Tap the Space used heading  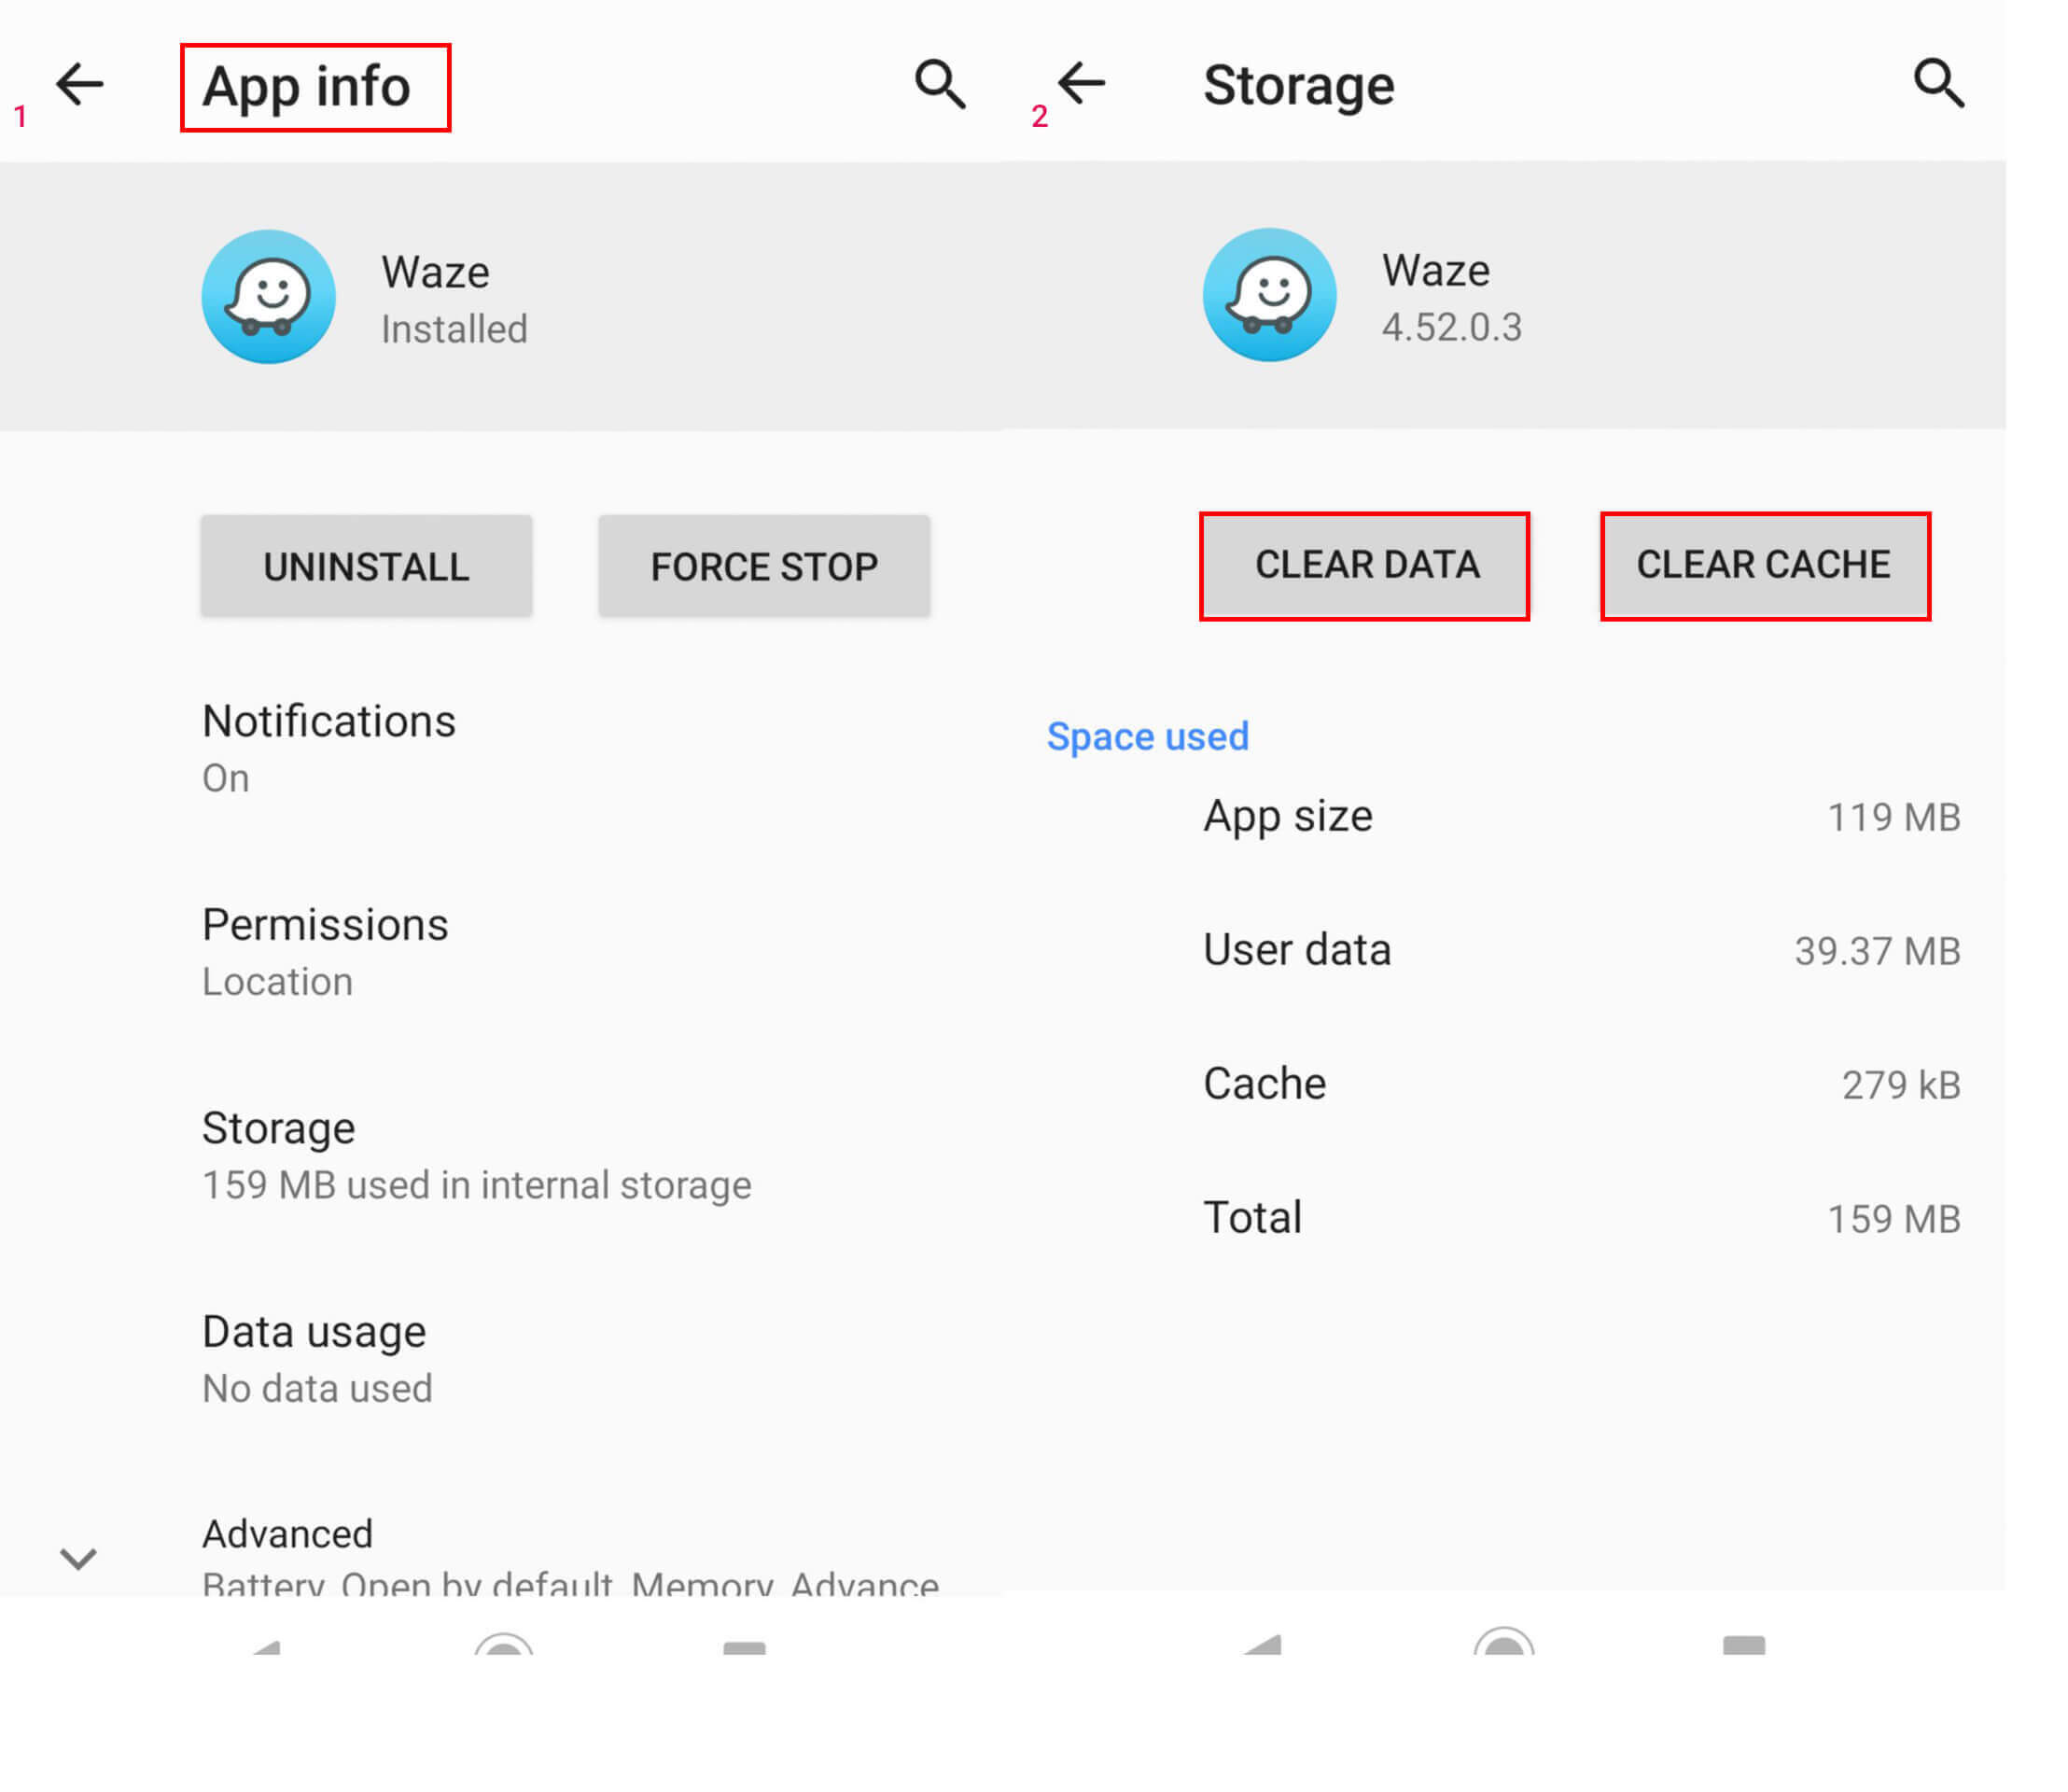[1147, 737]
